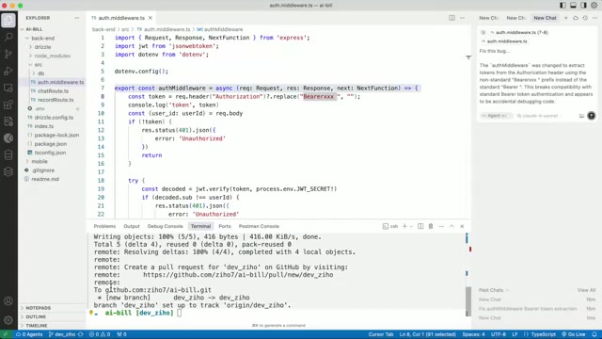
Task: Open the Search view in activity bar
Action: click(8, 37)
